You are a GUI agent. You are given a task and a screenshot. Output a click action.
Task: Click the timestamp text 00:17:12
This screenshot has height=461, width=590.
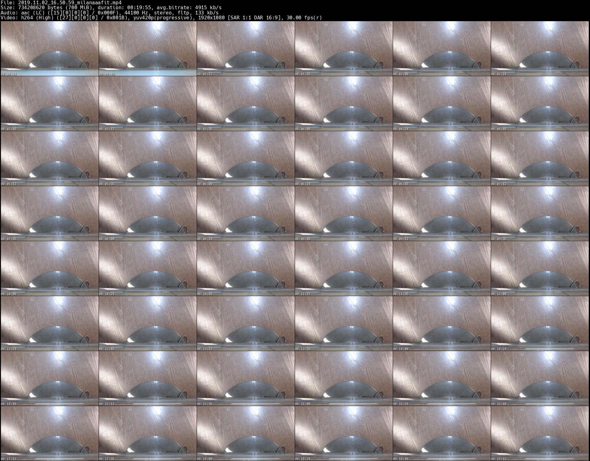click(9, 459)
